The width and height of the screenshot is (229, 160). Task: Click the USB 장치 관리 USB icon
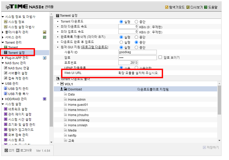pyautogui.click(x=6, y=88)
